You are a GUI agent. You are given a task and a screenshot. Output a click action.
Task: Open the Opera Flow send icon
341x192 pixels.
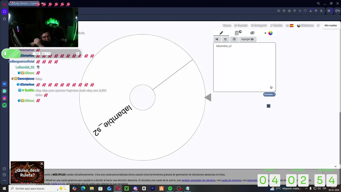(x=300, y=11)
